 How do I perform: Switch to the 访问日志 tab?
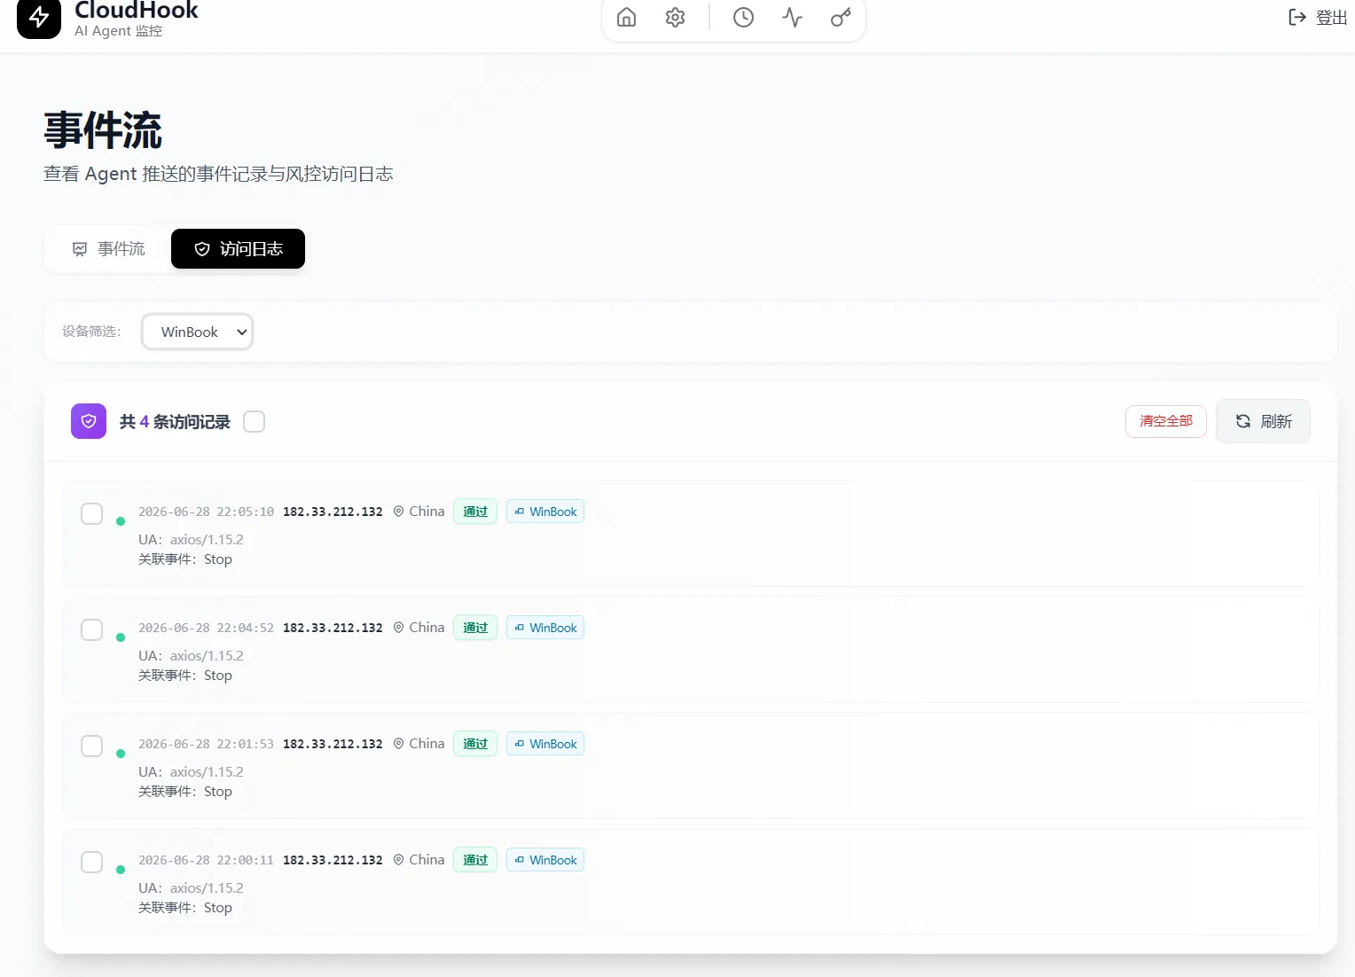(238, 249)
